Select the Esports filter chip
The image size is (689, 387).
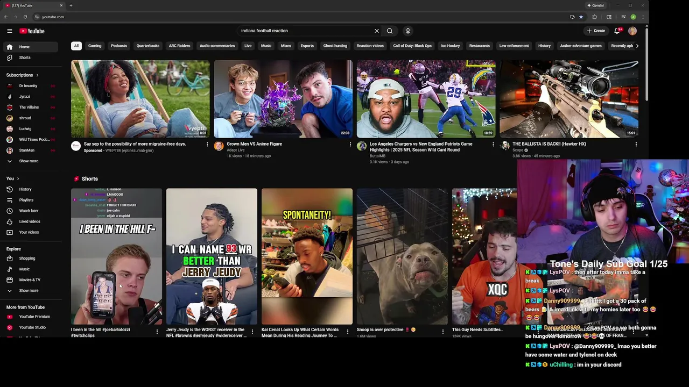pos(307,46)
